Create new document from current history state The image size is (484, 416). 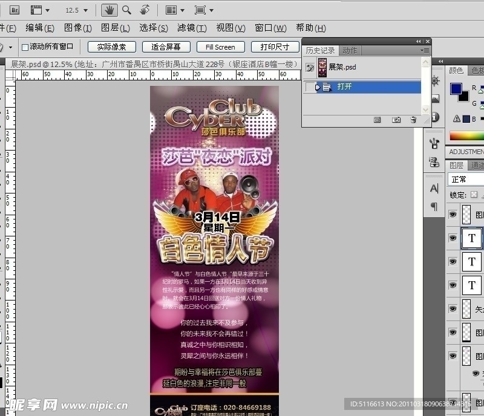(377, 120)
